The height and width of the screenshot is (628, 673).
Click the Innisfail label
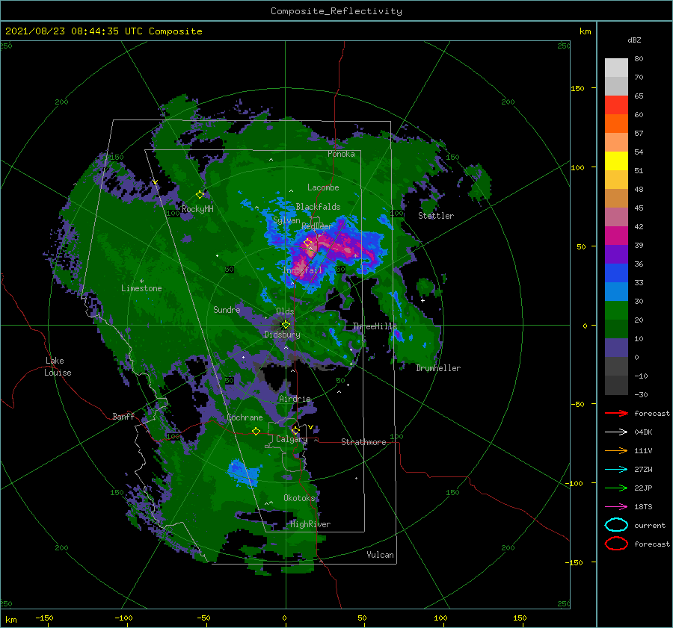[302, 270]
